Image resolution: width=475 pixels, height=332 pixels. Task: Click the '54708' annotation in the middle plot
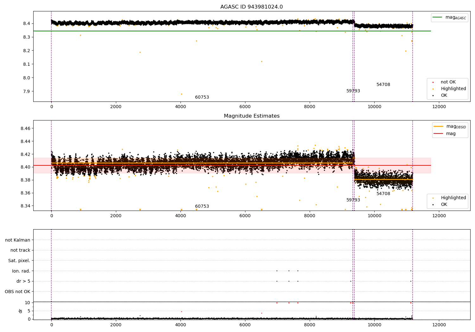[x=383, y=194]
